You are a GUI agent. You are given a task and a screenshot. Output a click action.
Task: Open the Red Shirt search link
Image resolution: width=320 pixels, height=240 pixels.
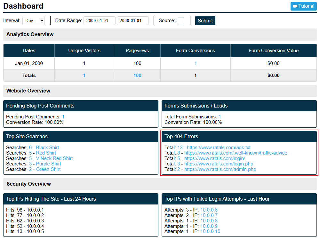[x=46, y=153]
